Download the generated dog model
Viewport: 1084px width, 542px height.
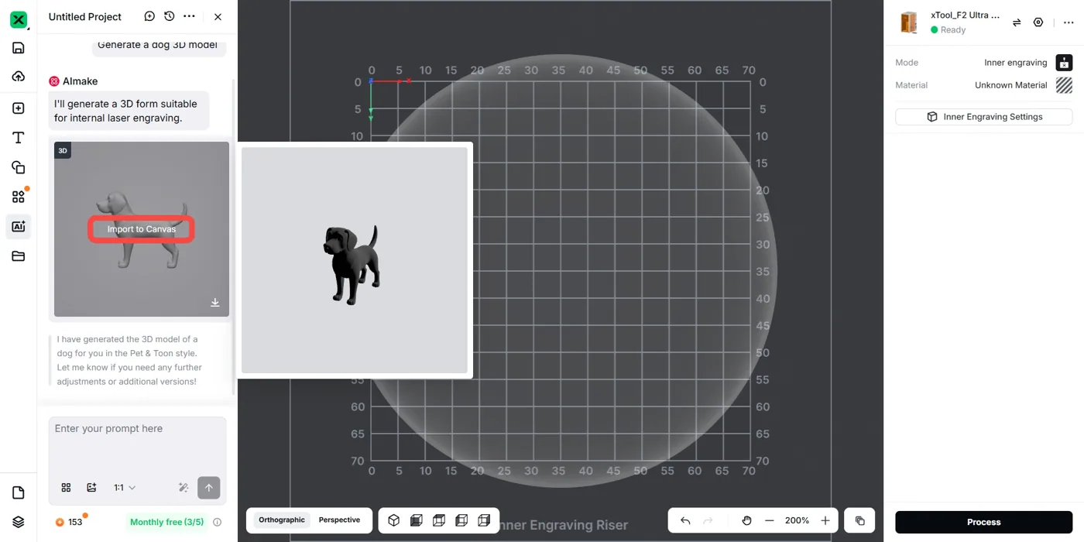[215, 303]
